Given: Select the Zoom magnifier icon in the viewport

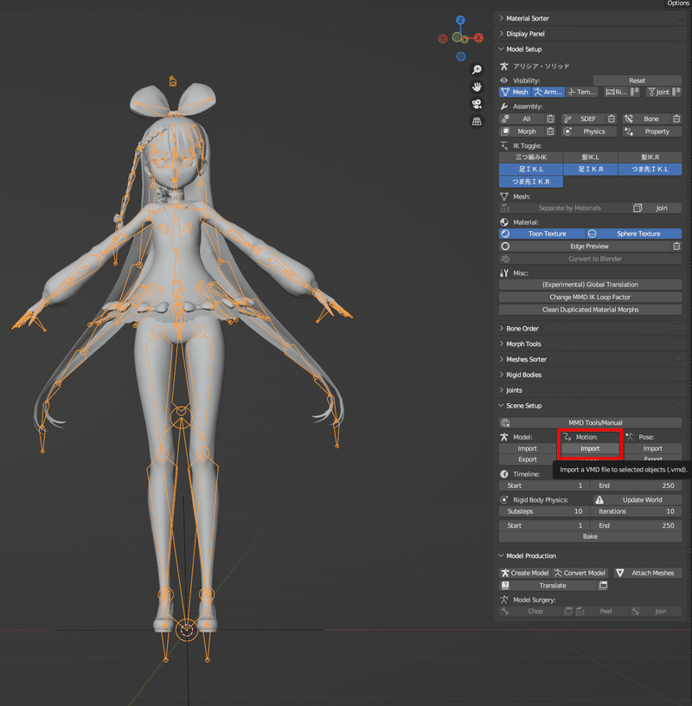Looking at the screenshot, I should [x=477, y=69].
